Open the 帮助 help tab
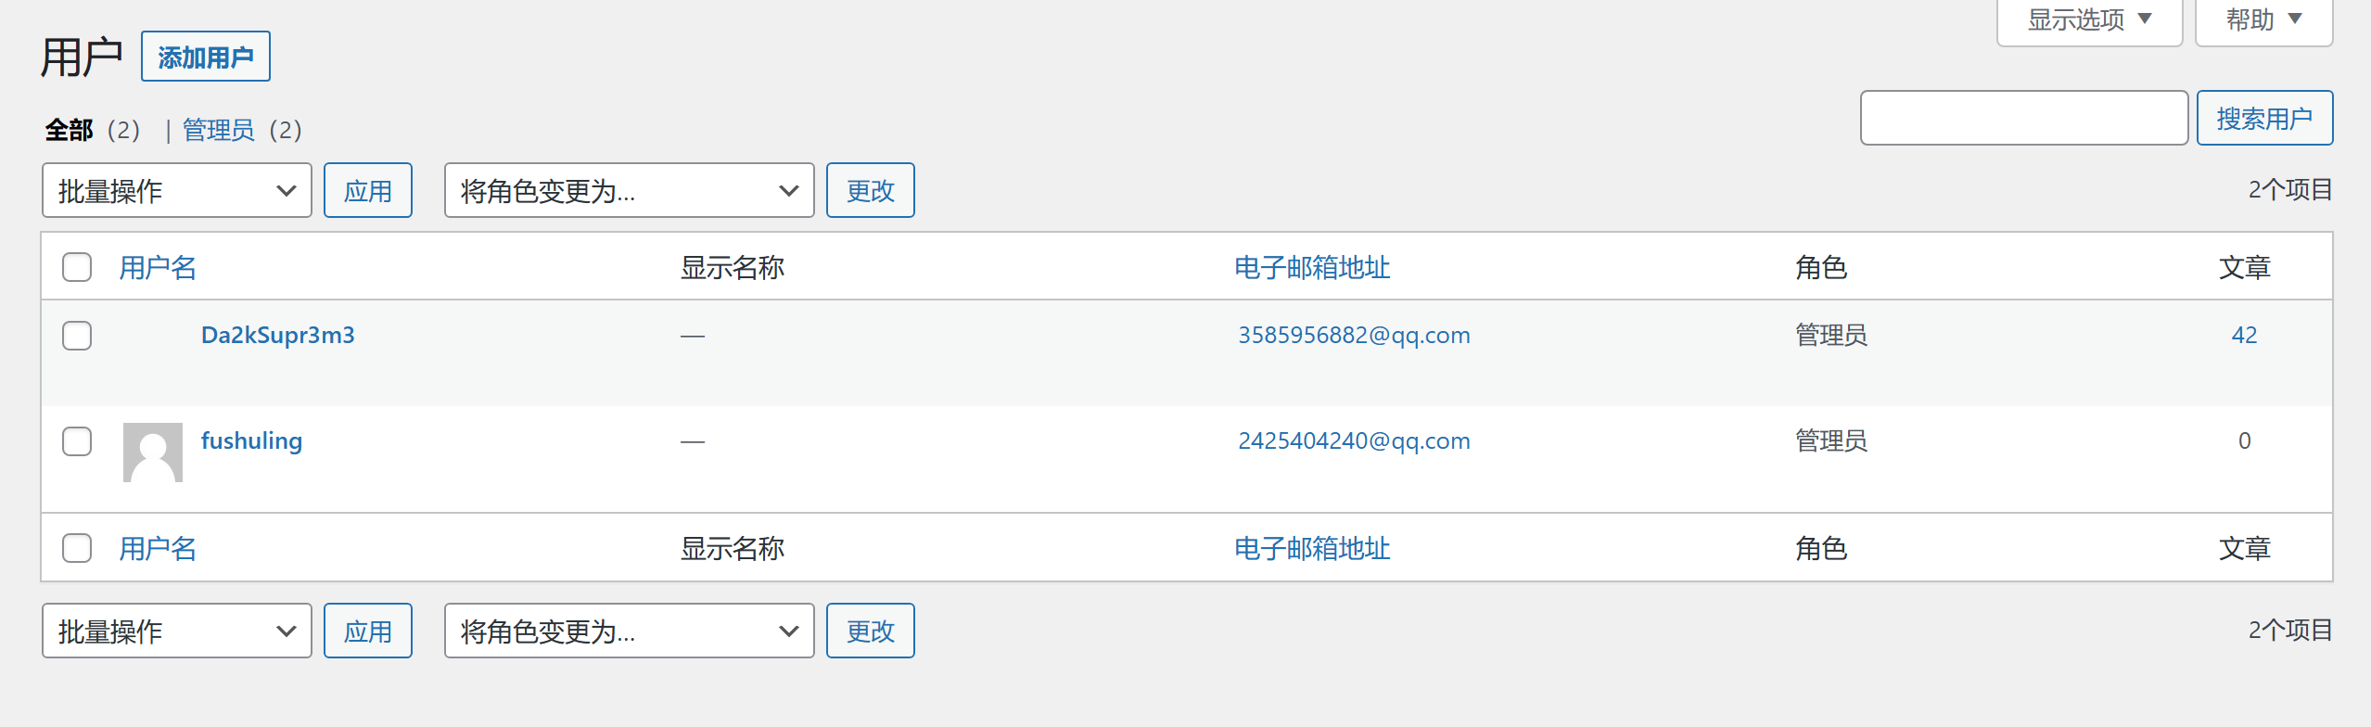Screen dimensions: 2371x727 [x=2263, y=20]
